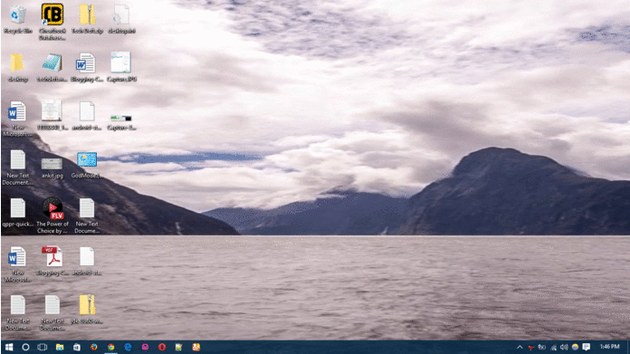Select the android file beside the Blogging PDF

pyautogui.click(x=87, y=256)
